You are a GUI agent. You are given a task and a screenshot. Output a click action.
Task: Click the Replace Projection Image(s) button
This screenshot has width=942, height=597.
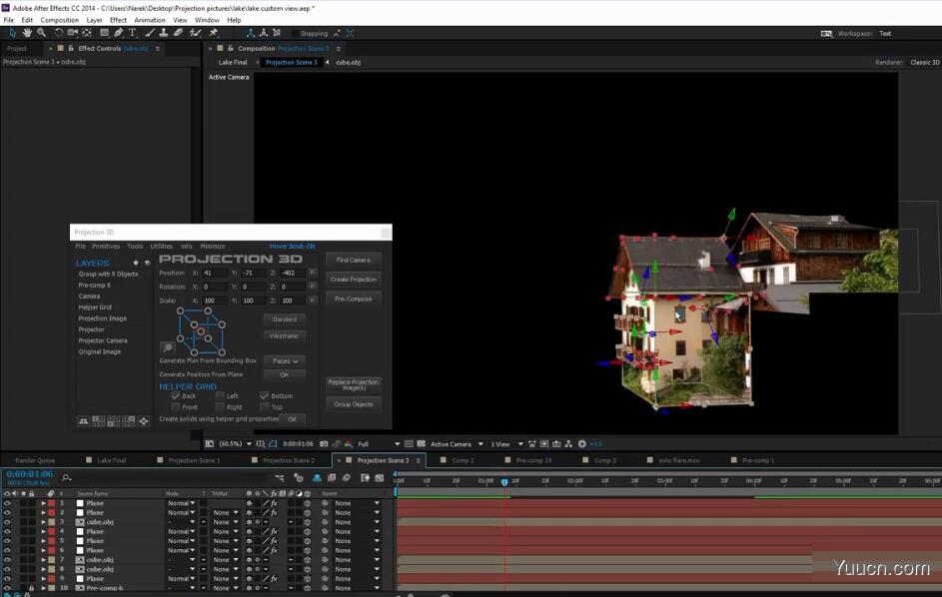[354, 384]
